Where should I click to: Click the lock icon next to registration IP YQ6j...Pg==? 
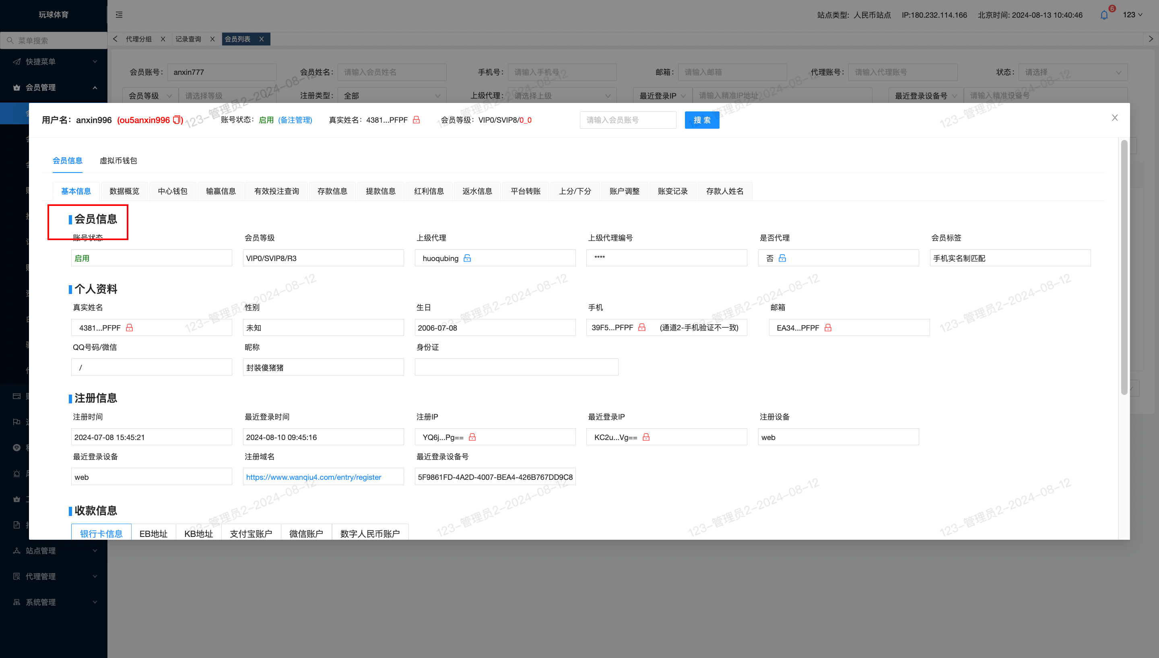[472, 437]
